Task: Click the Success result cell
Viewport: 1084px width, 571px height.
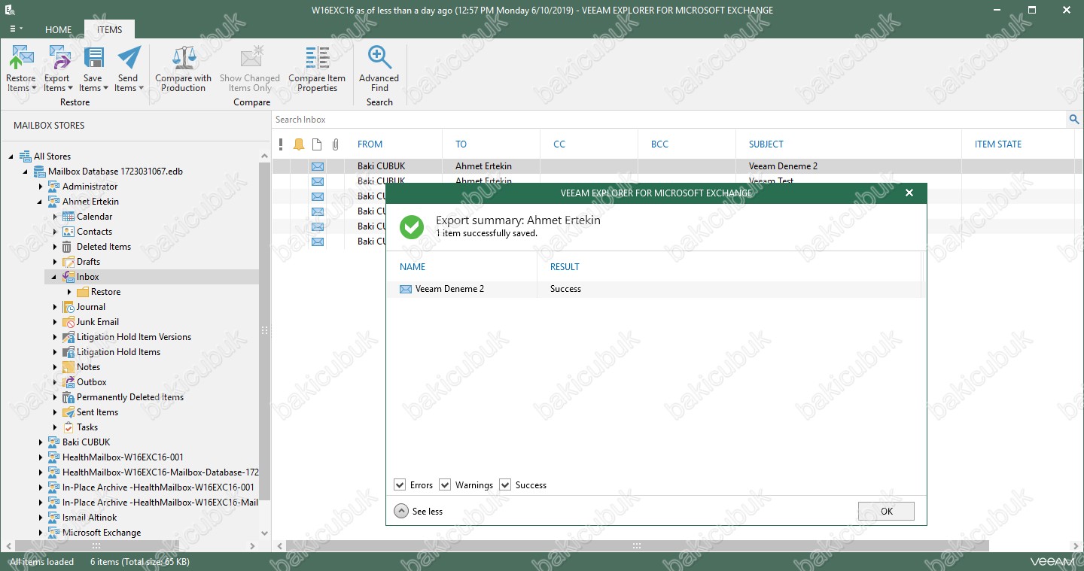Action: click(565, 289)
